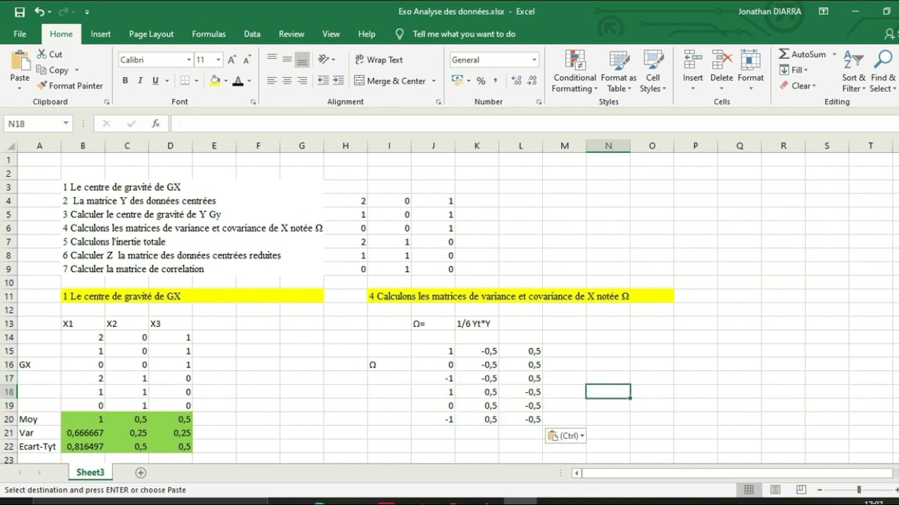Click Accounting Number Format icon
The height and width of the screenshot is (505, 899).
[x=459, y=81]
